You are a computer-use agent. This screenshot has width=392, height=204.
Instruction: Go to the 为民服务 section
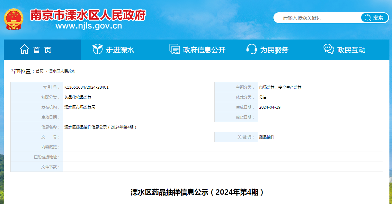274,50
